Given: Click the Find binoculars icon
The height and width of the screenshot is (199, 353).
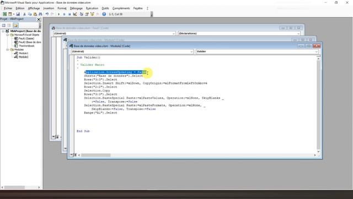Looking at the screenshot, I should click(40, 14).
